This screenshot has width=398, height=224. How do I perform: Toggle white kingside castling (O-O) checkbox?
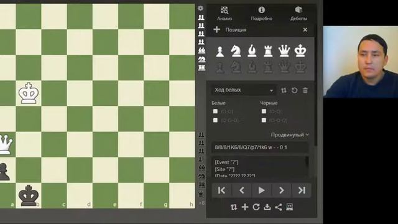215,111
